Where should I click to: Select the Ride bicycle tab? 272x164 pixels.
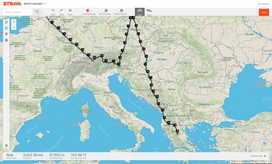click(x=140, y=12)
